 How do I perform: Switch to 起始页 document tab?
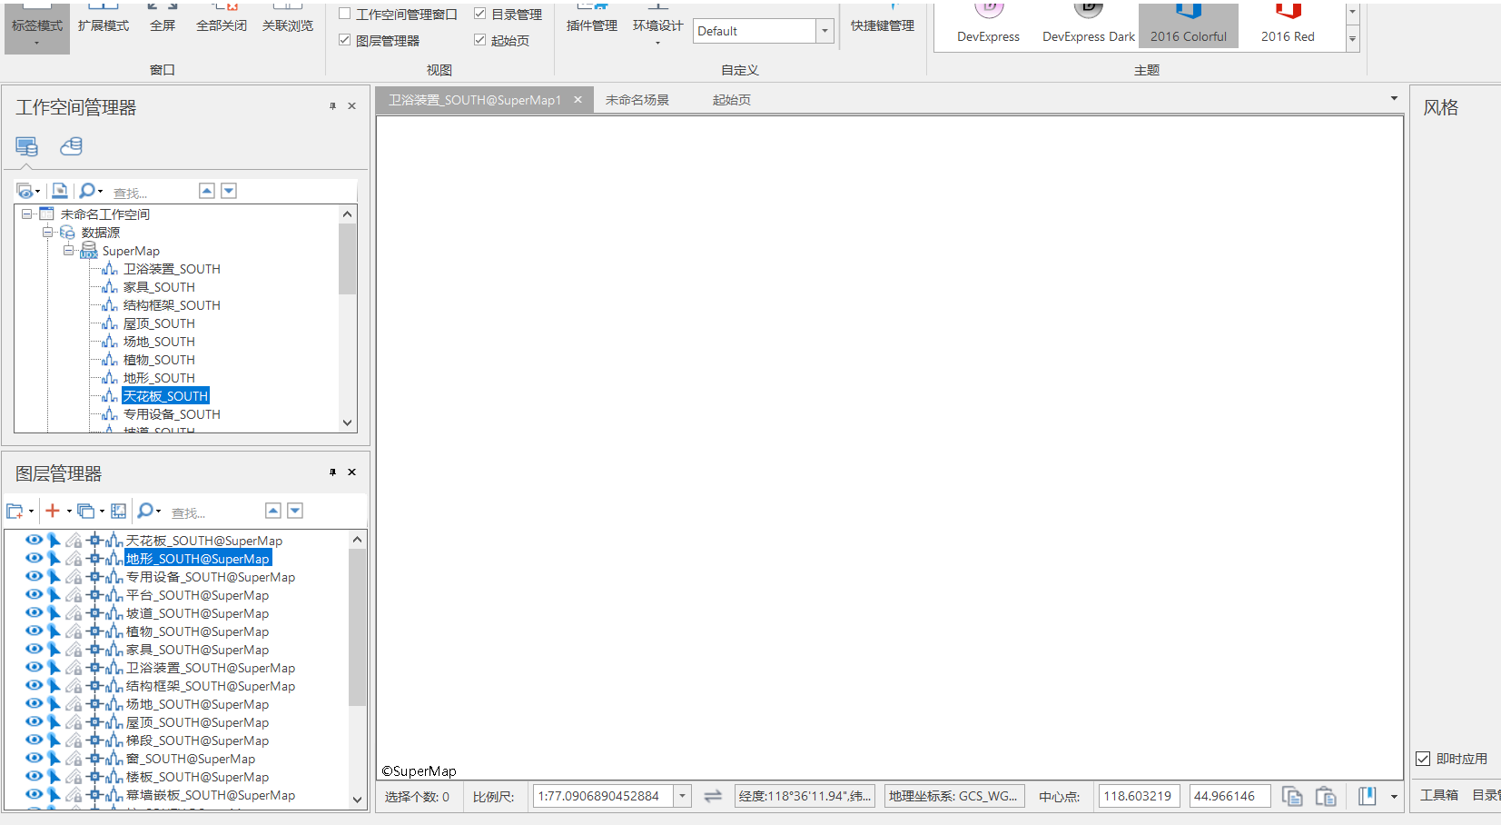732,100
